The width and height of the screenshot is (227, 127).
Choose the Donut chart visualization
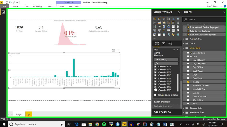[x=168, y=27]
